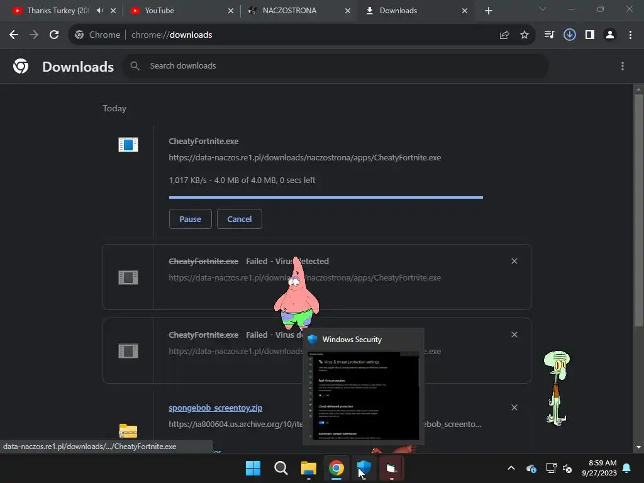
Task: Click the Patrick Star screen toy
Action: (x=296, y=293)
